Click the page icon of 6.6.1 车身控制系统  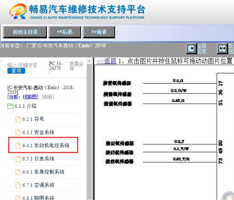click(x=18, y=172)
